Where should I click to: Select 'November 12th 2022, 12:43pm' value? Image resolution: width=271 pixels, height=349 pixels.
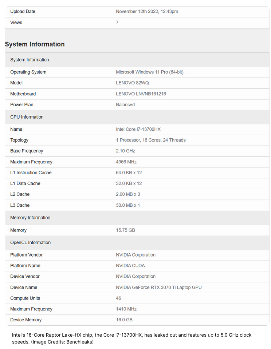pyautogui.click(x=147, y=12)
